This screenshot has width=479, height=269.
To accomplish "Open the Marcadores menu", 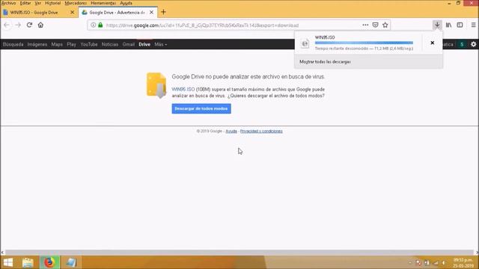I will (x=76, y=3).
